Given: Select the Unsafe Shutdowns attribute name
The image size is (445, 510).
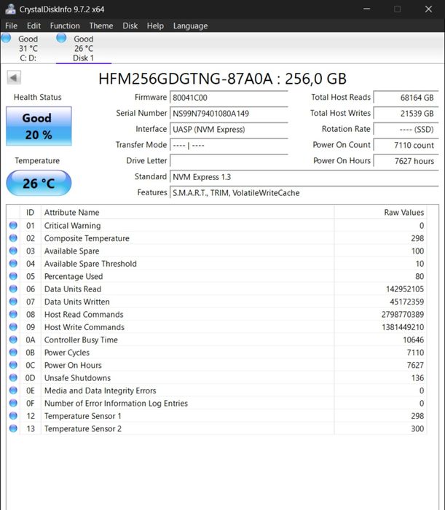Looking at the screenshot, I should [77, 378].
